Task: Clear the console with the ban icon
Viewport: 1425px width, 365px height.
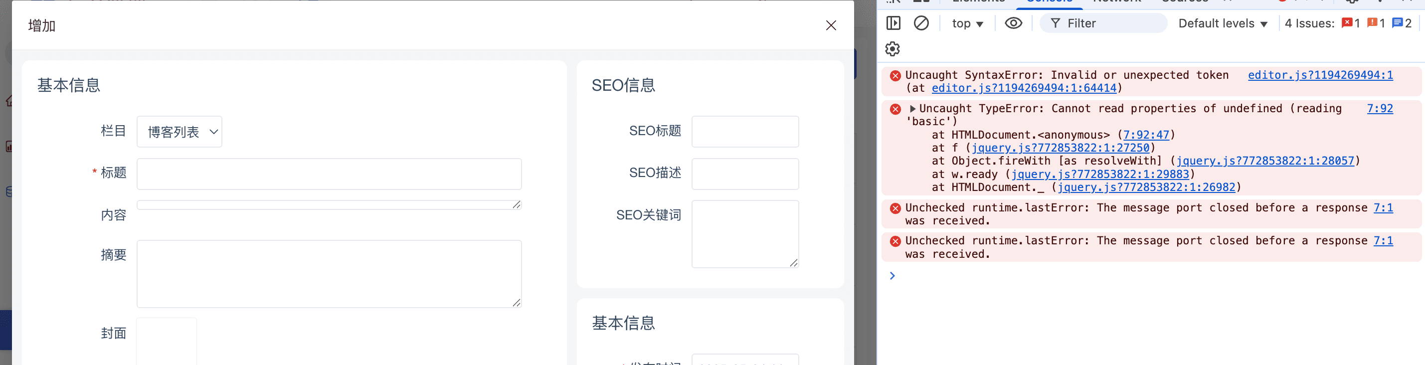Action: [x=921, y=23]
